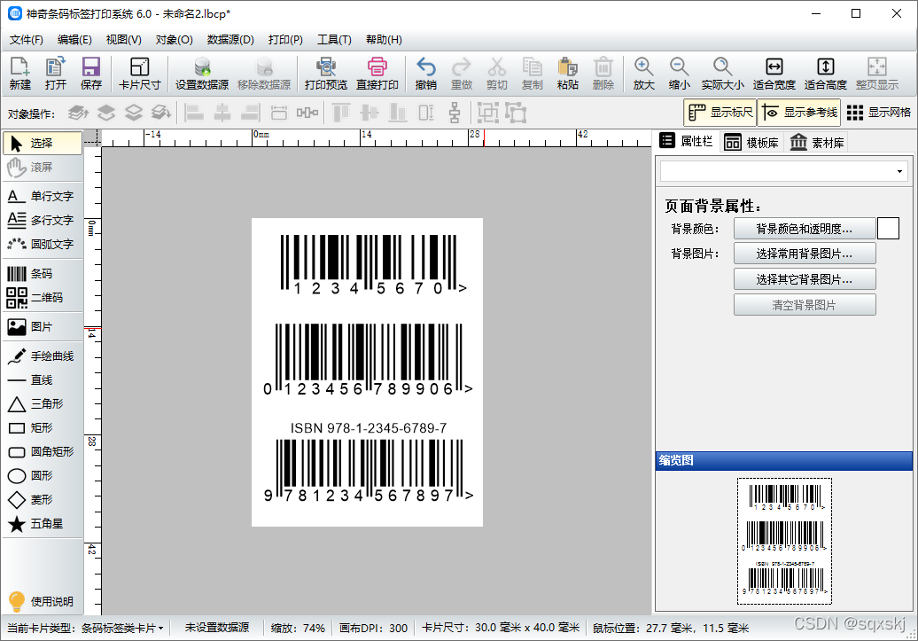Image resolution: width=918 pixels, height=641 pixels.
Task: Select the 条码 barcode tool
Action: pos(43,274)
